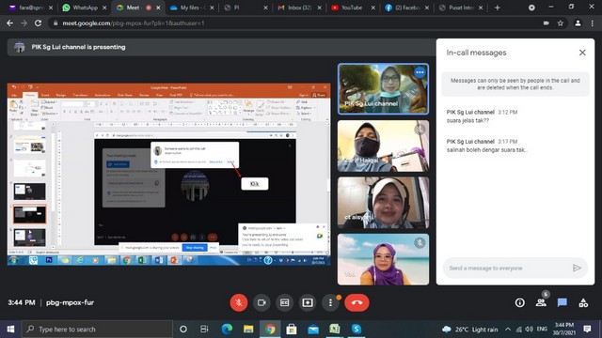Leave the call with red hang-up button
This screenshot has height=338, width=602.
[356, 302]
